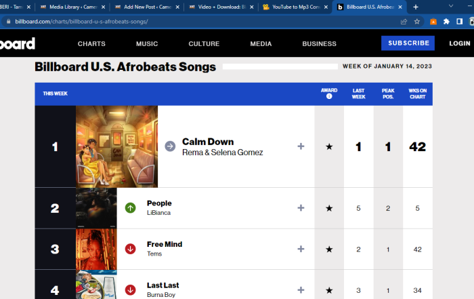Open the Music navigation item
474x299 pixels.
tap(147, 44)
